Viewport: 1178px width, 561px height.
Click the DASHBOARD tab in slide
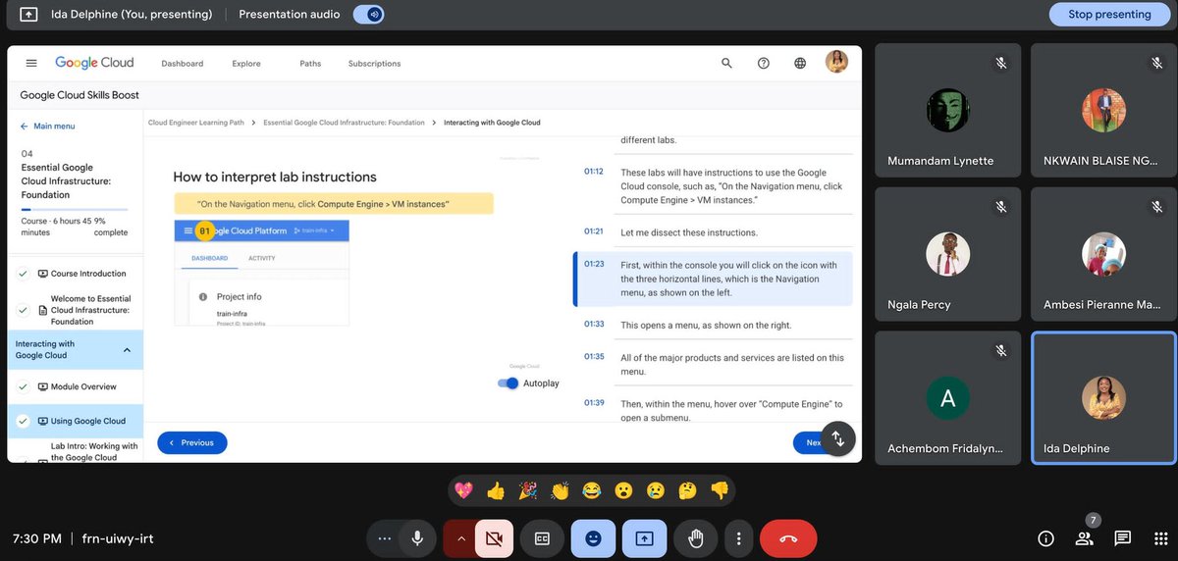209,258
